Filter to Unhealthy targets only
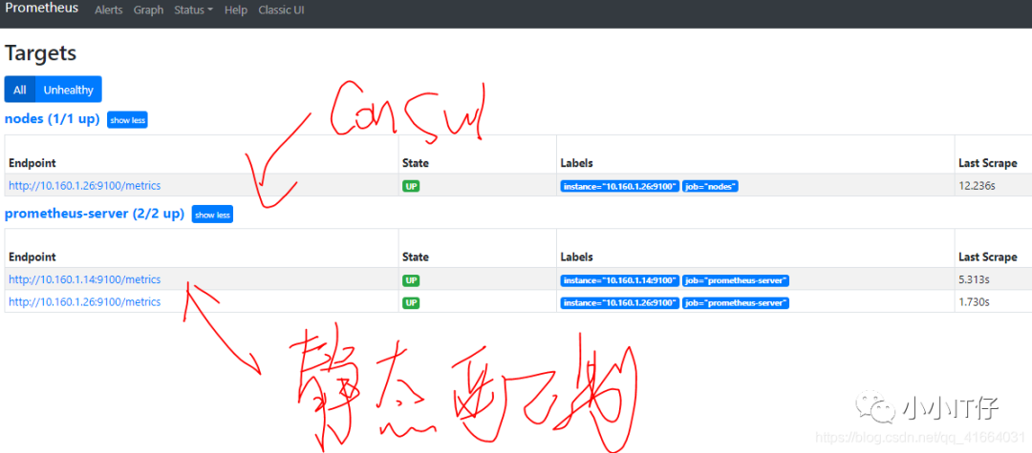Viewport: 1032px width, 453px height. point(69,90)
